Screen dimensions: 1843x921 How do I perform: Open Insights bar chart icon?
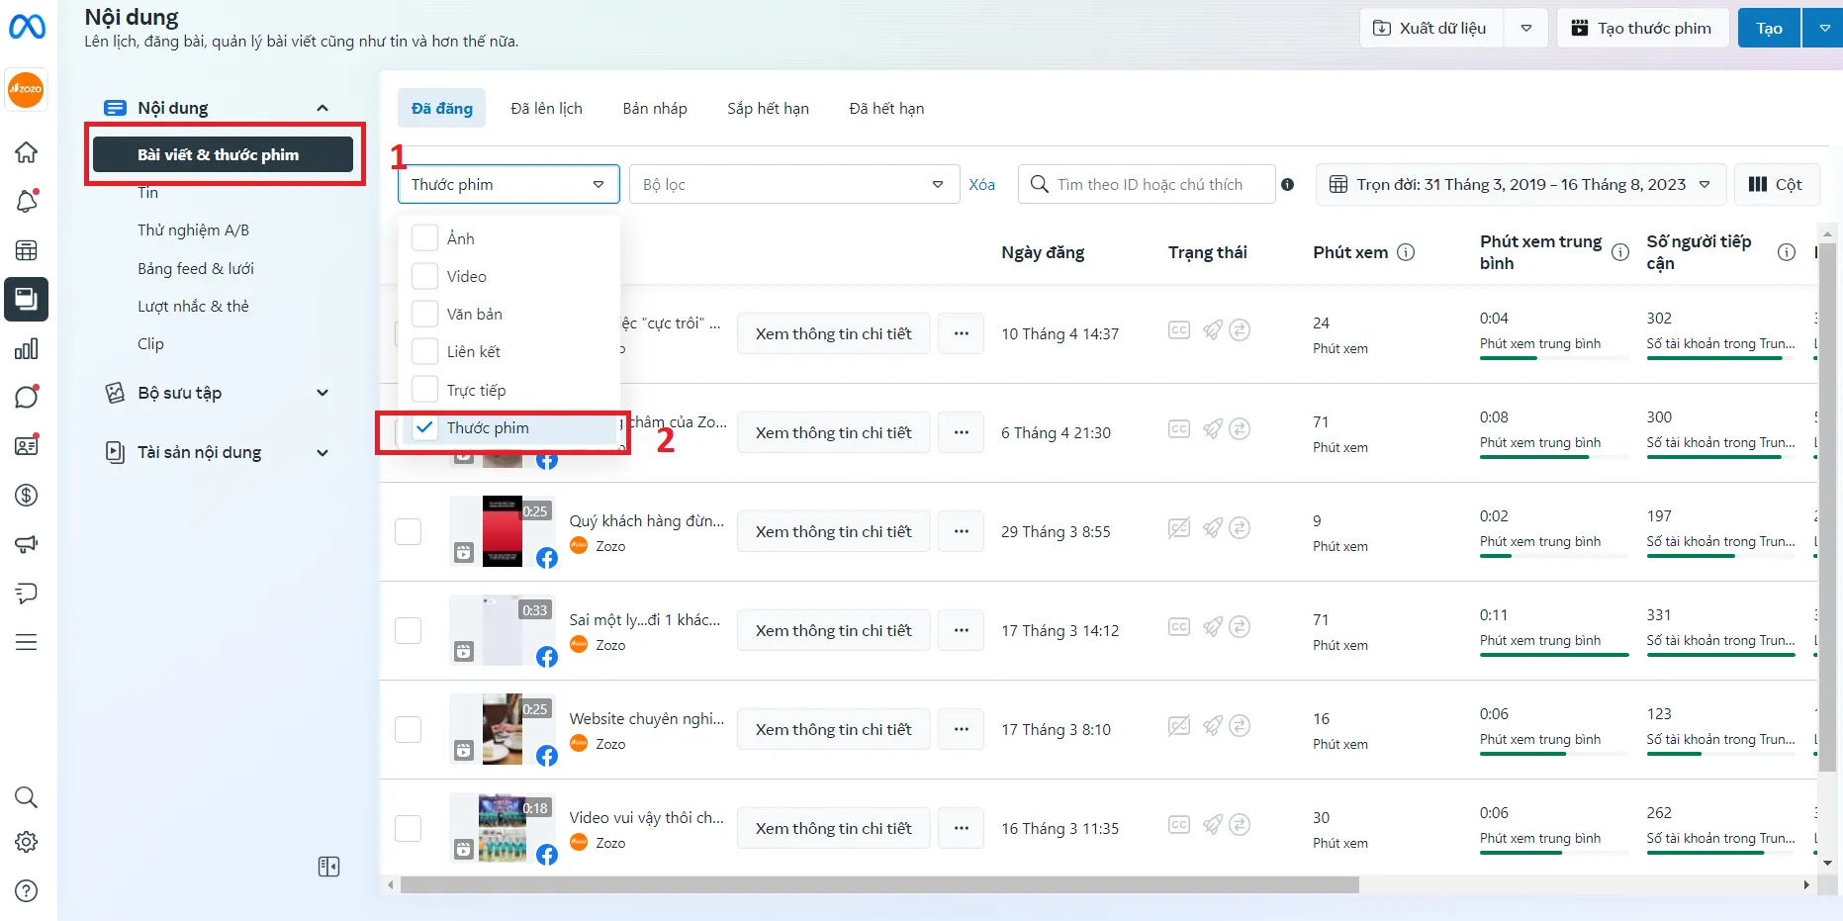(27, 348)
